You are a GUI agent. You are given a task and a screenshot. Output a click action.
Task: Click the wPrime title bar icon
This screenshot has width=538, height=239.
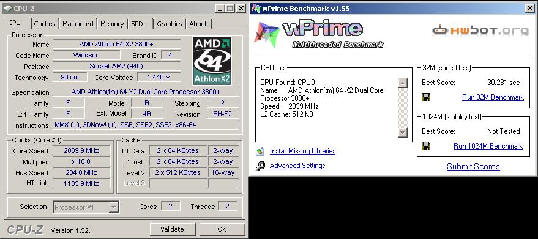pyautogui.click(x=256, y=9)
